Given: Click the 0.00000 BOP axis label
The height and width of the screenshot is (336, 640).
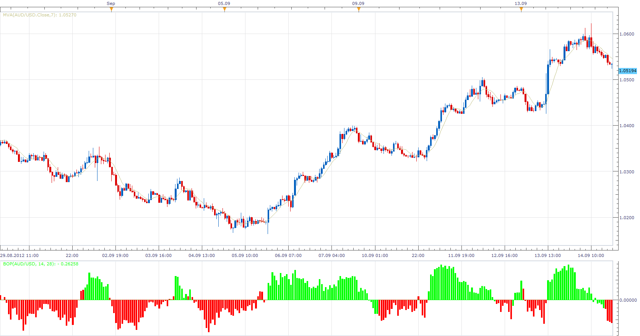Looking at the screenshot, I should [x=628, y=300].
